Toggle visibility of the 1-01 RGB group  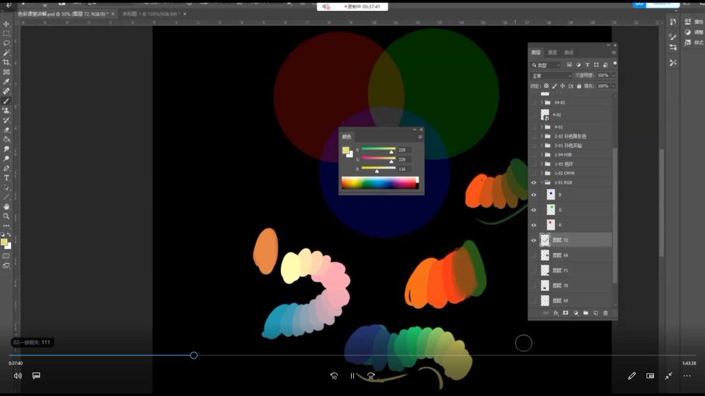(x=534, y=183)
